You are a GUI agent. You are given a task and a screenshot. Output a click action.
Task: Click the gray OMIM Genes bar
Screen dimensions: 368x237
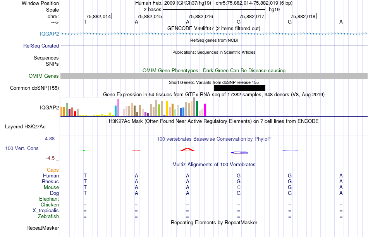pos(214,76)
